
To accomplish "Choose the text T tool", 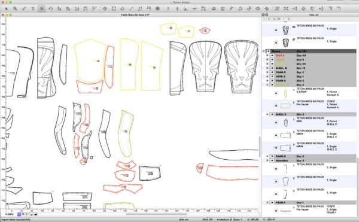I will pyautogui.click(x=33, y=9).
